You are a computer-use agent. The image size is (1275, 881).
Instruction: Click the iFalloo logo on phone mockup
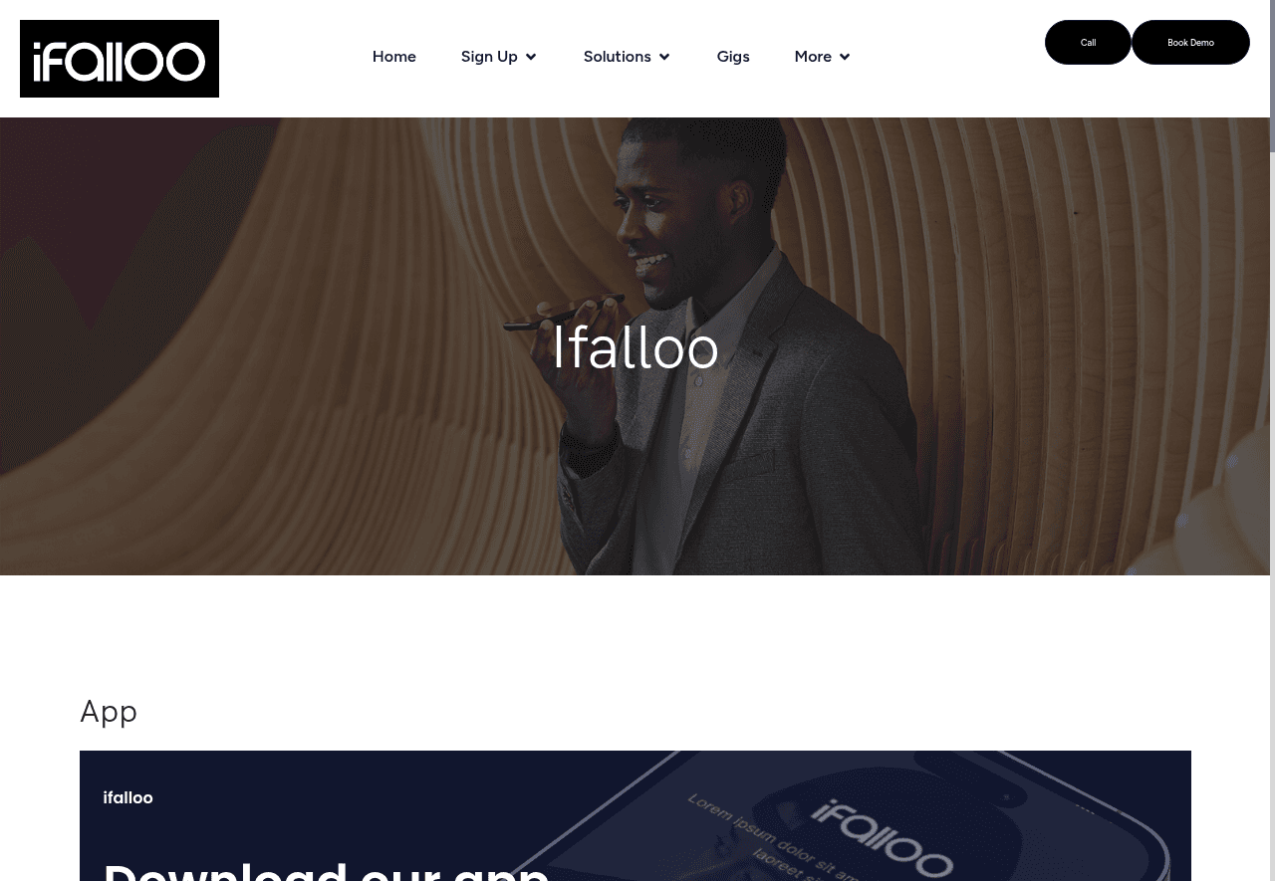[x=882, y=836]
